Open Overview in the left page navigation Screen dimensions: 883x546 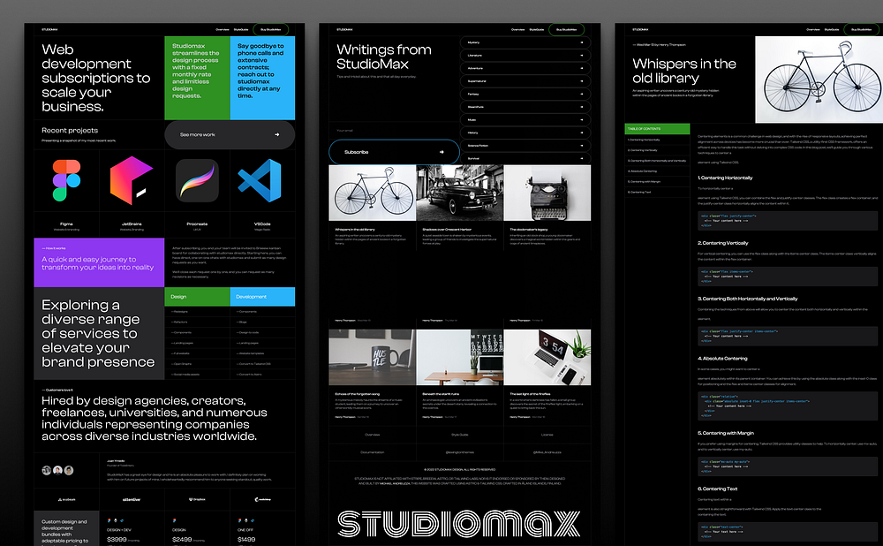pyautogui.click(x=223, y=29)
